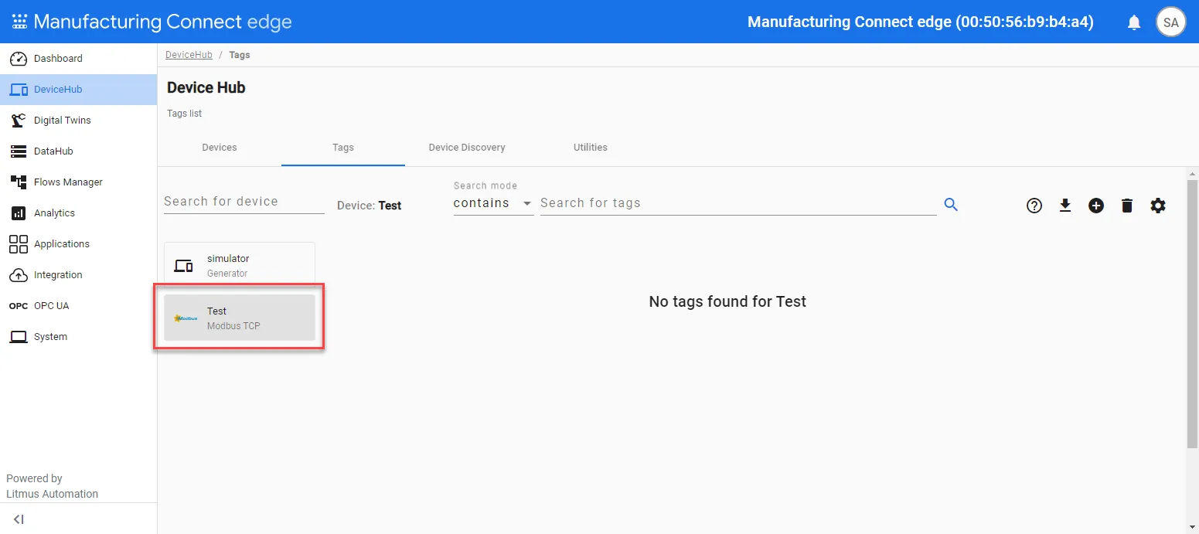
Task: Open System section
Action: [78, 337]
